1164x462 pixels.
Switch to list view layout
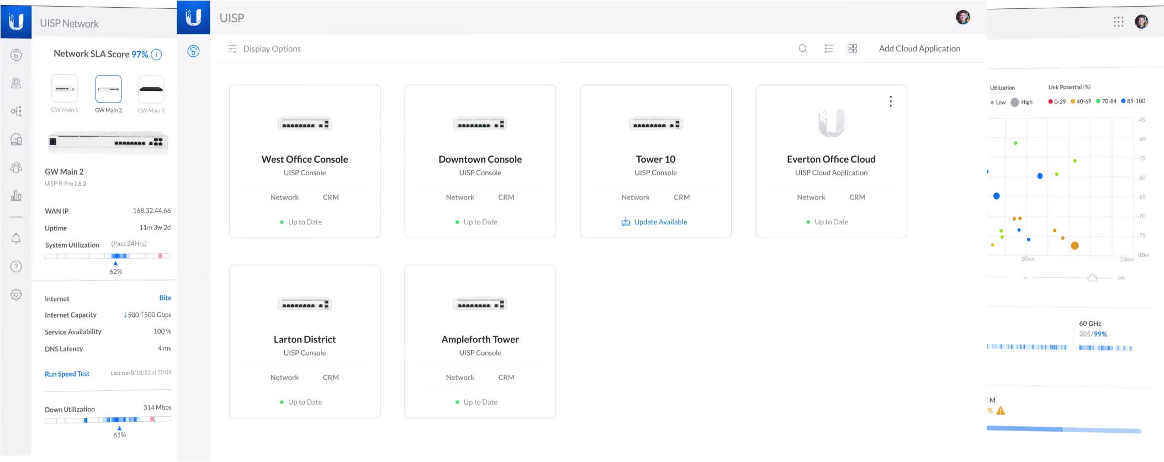tap(828, 49)
